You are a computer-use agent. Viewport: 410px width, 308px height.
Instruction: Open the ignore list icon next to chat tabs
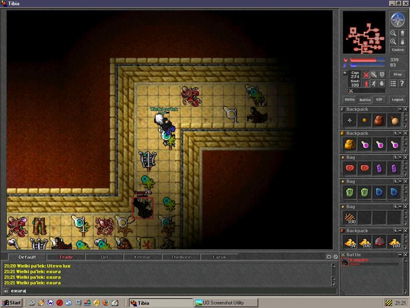(336, 257)
